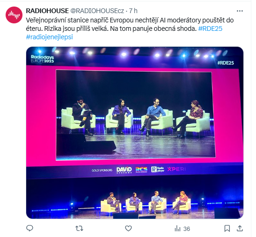Click the XPERI sponsor logo in image

(176, 169)
